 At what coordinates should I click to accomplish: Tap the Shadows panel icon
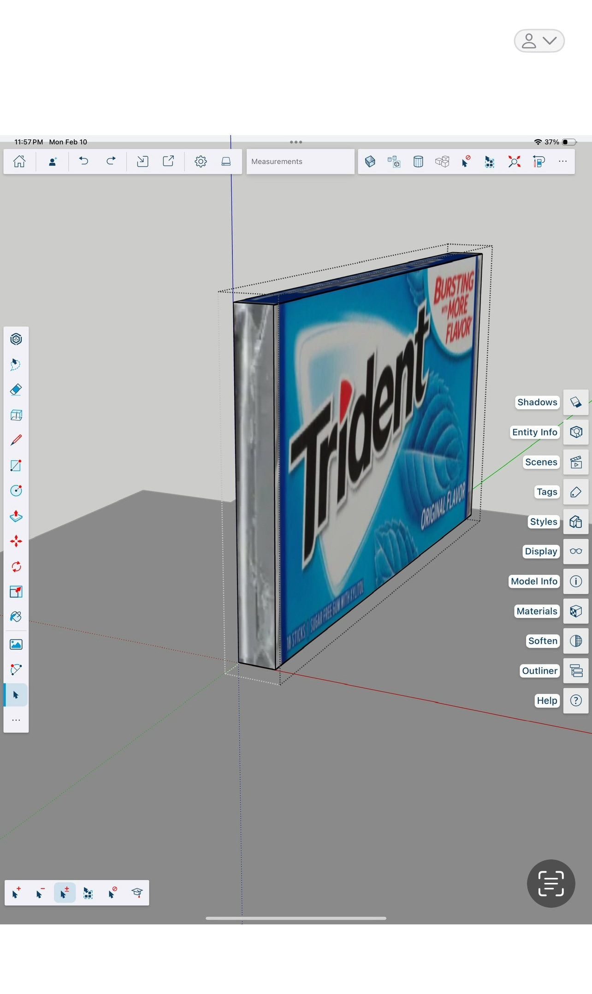point(576,402)
